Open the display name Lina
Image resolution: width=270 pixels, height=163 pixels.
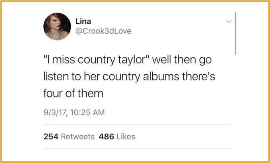click(83, 22)
